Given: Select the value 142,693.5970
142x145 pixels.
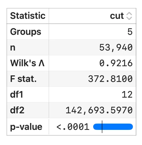Looking at the screenshot, I should coord(99,110).
